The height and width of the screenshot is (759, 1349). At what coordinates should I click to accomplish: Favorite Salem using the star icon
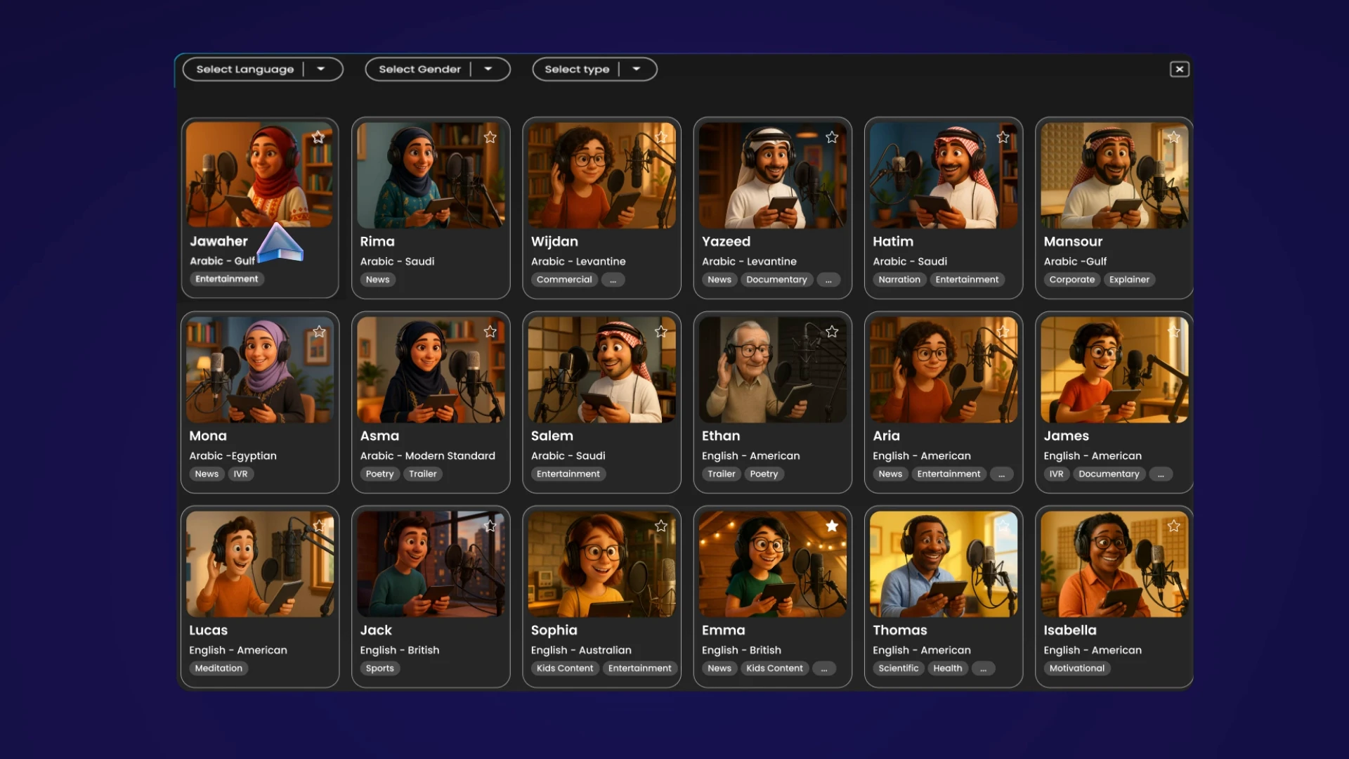tap(661, 331)
